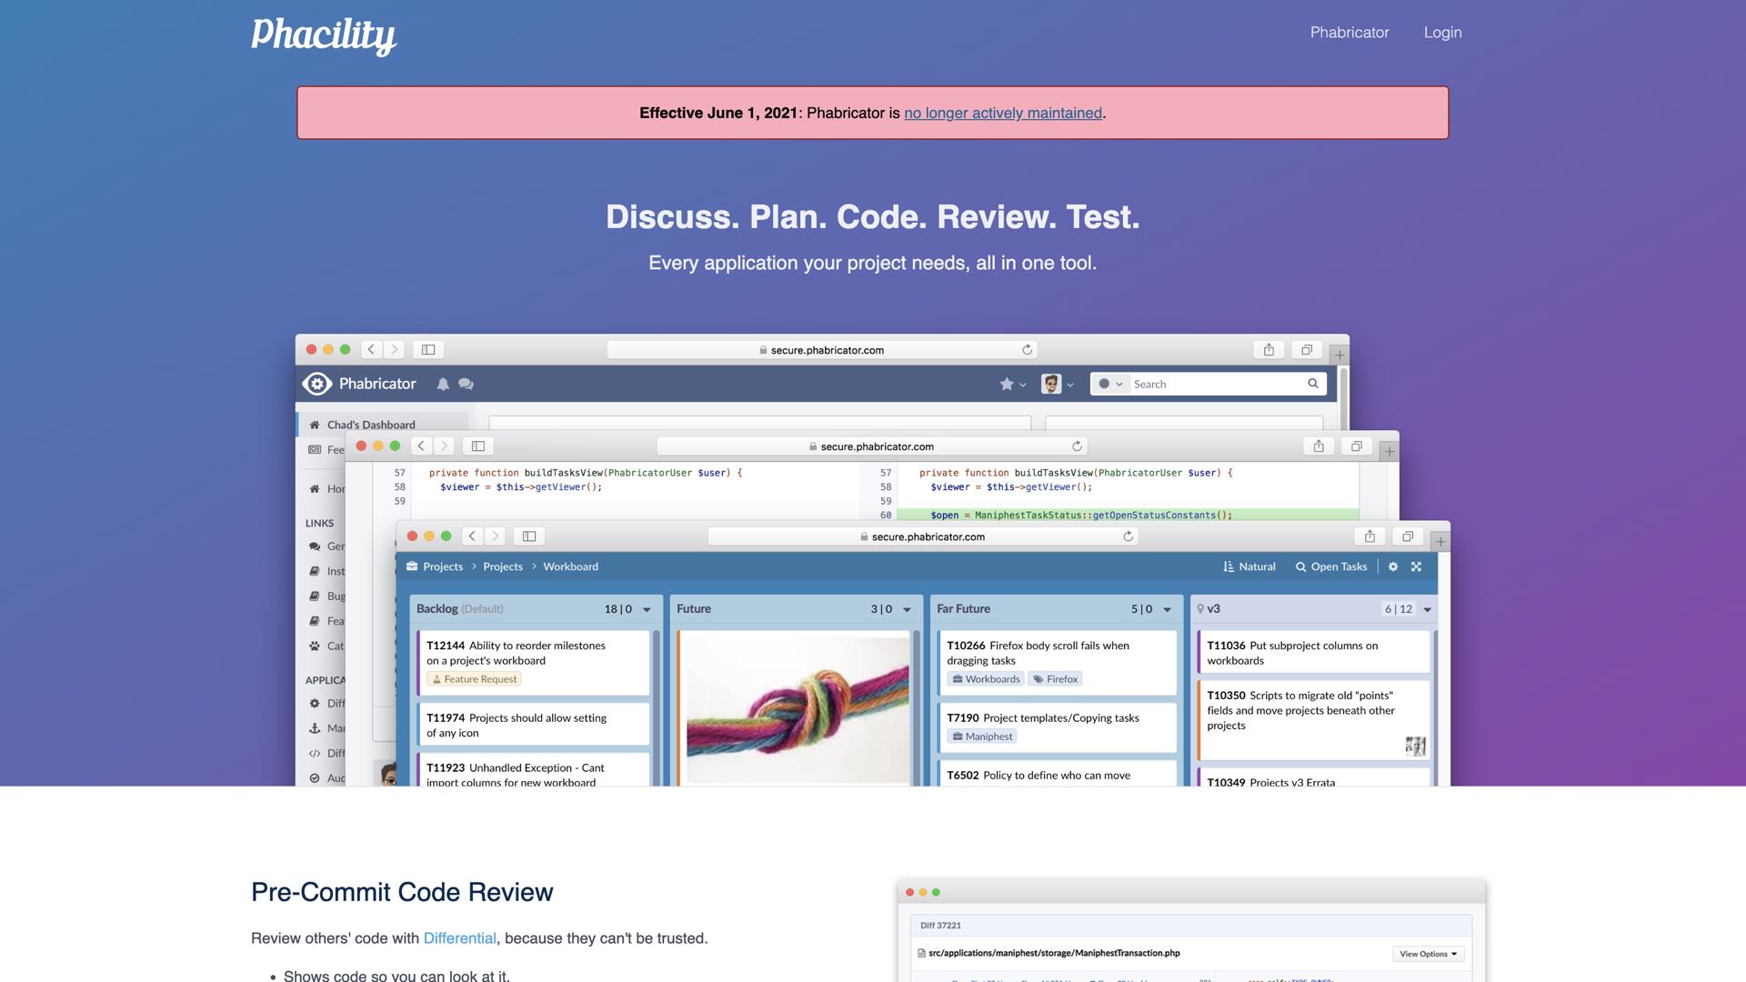Click the Phacility logo

(x=324, y=35)
